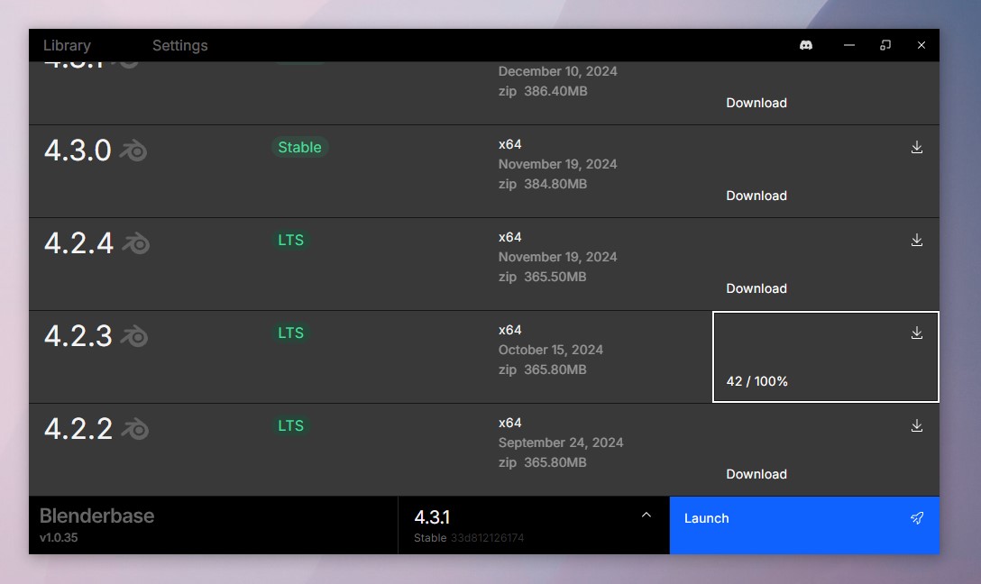Click Blender logo next to 4.2.3

coord(133,336)
